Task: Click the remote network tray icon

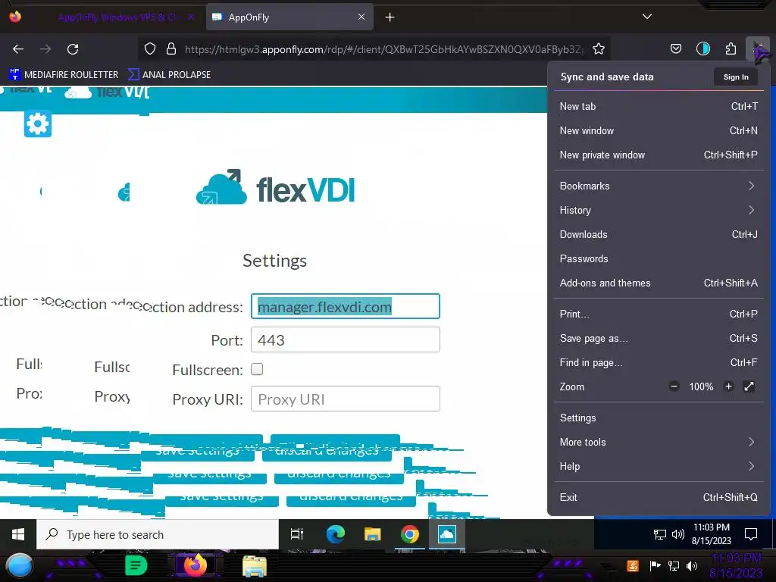Action: 659,534
